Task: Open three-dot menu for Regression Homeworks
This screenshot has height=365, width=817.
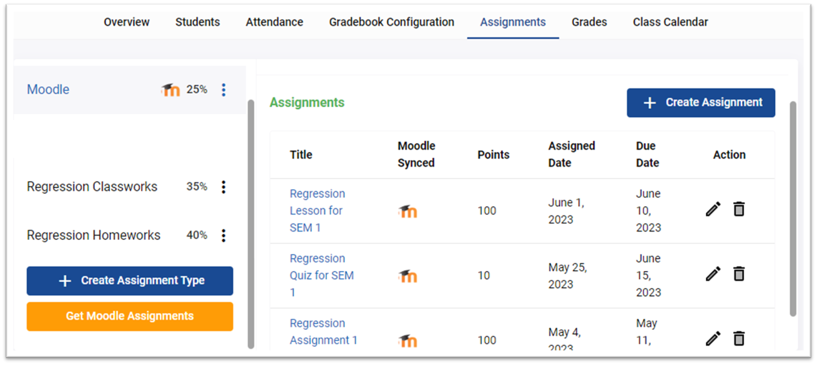Action: (x=224, y=236)
